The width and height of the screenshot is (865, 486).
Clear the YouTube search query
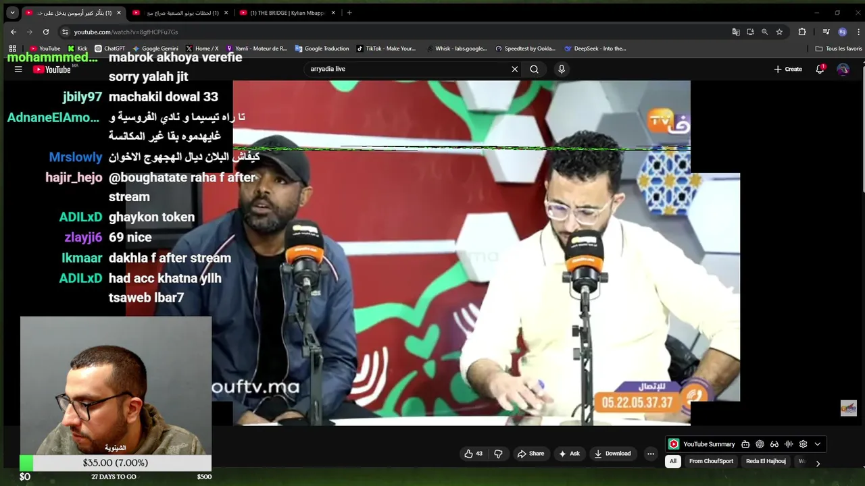click(x=515, y=69)
